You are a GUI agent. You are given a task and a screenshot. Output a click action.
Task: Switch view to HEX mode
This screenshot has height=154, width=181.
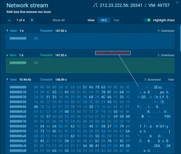(104, 20)
